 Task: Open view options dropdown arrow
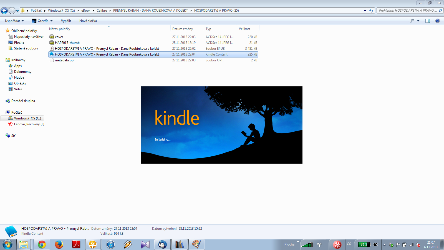coord(418,21)
